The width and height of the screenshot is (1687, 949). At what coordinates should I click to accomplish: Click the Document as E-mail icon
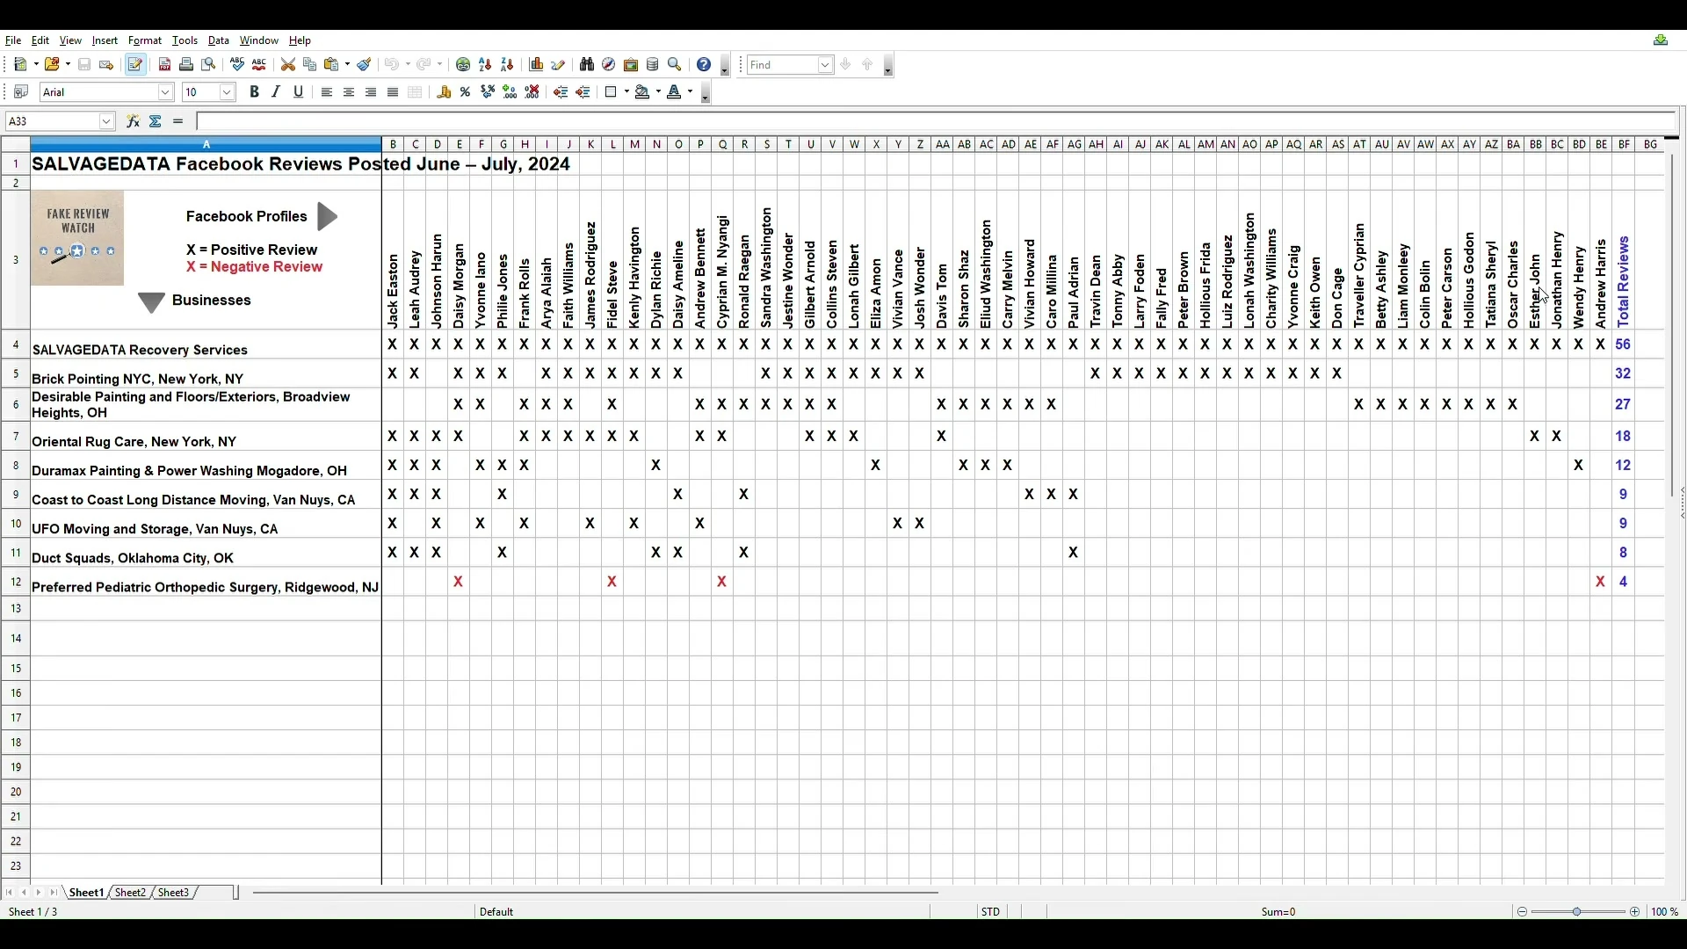[106, 65]
